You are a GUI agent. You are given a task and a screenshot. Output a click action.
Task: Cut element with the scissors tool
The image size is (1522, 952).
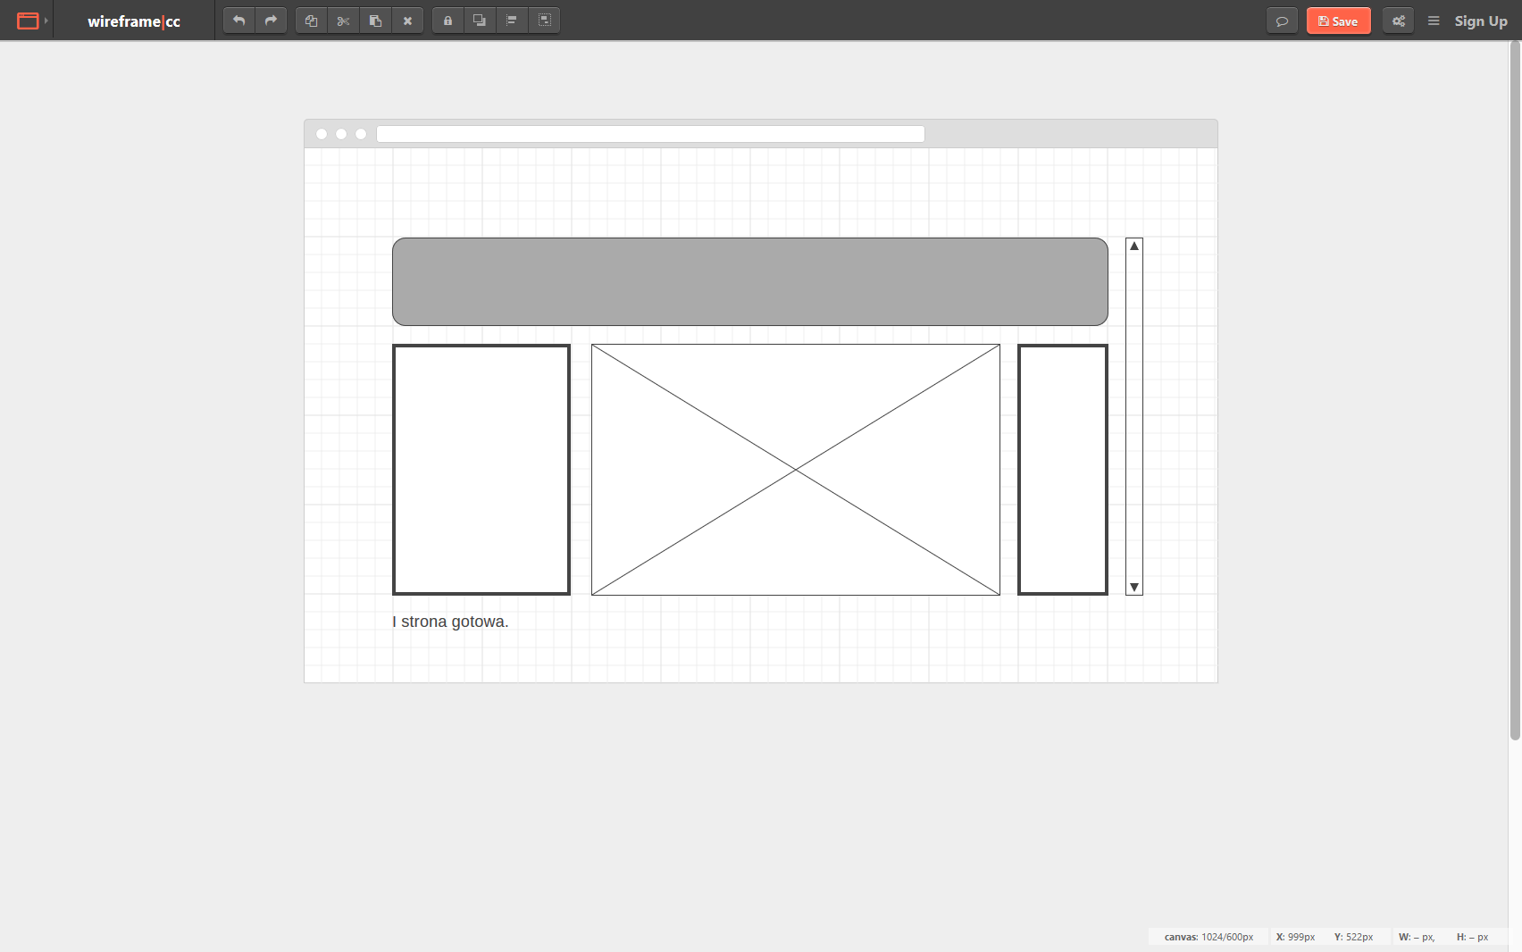coord(343,20)
